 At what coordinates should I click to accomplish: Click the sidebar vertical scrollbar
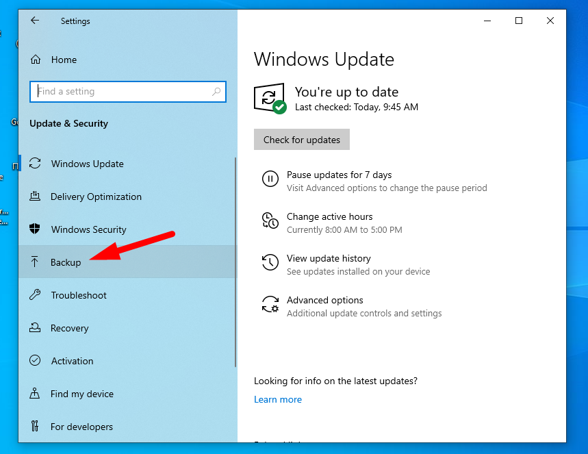[235, 260]
